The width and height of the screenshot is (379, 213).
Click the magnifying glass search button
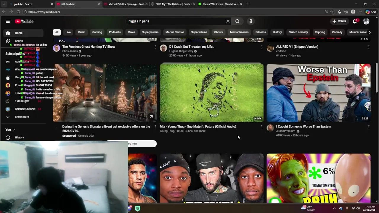tap(237, 21)
